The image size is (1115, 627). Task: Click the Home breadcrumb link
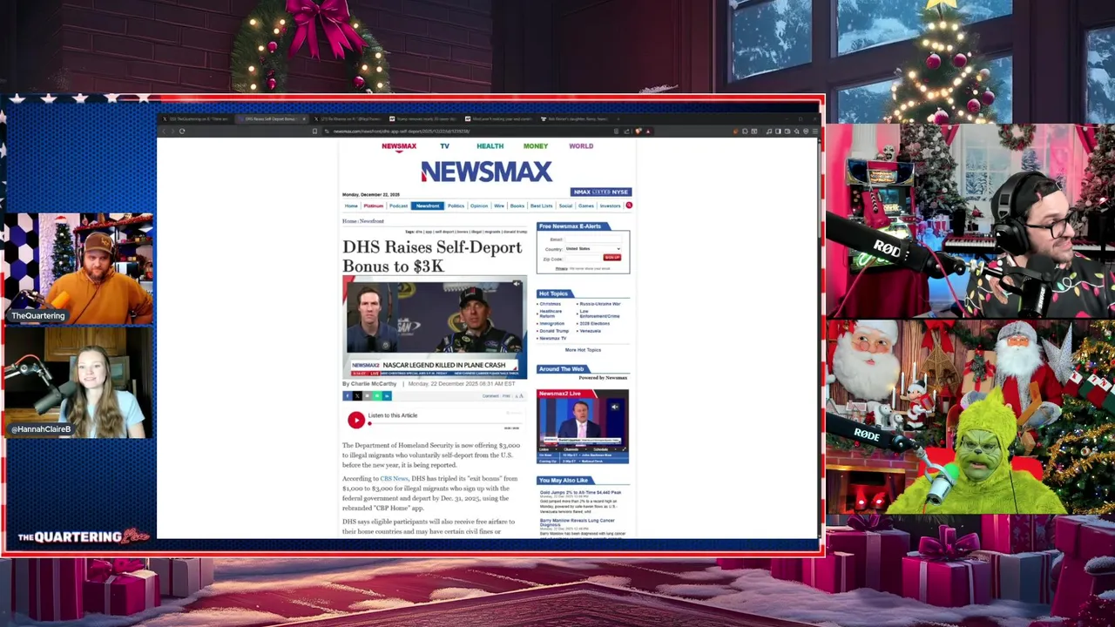[x=349, y=221]
